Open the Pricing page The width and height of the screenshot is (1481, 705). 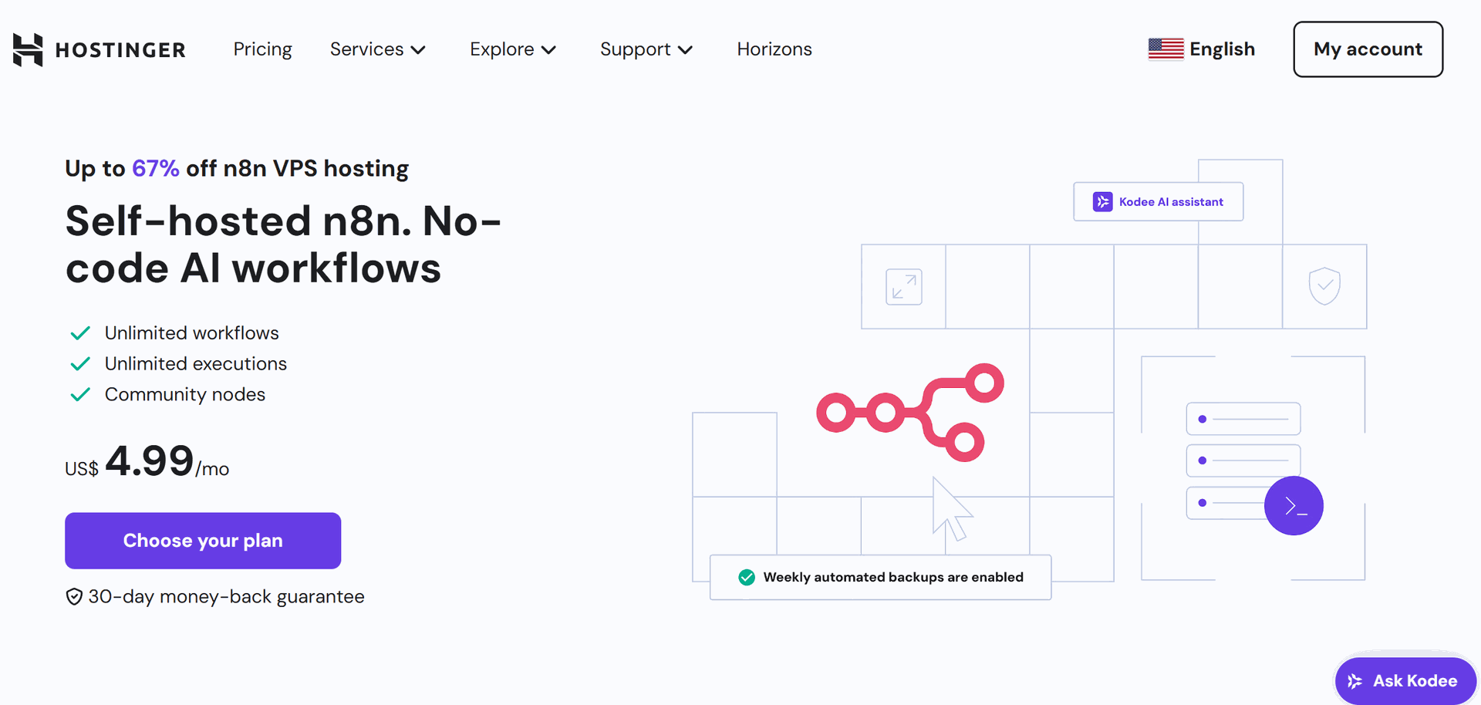coord(263,49)
